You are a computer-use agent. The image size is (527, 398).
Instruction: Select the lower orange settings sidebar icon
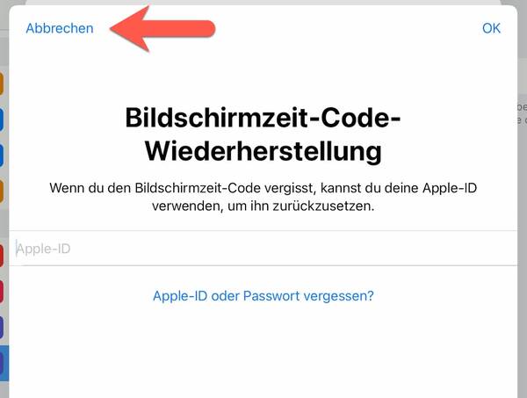coord(2,191)
